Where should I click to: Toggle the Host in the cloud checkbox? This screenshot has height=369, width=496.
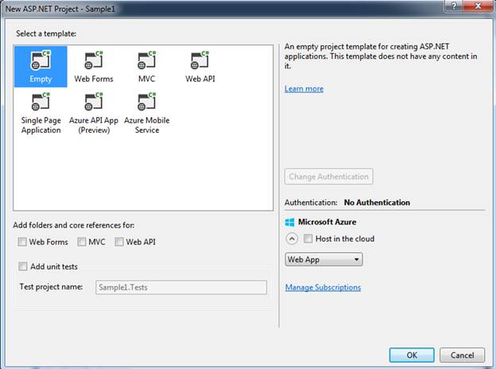click(308, 239)
